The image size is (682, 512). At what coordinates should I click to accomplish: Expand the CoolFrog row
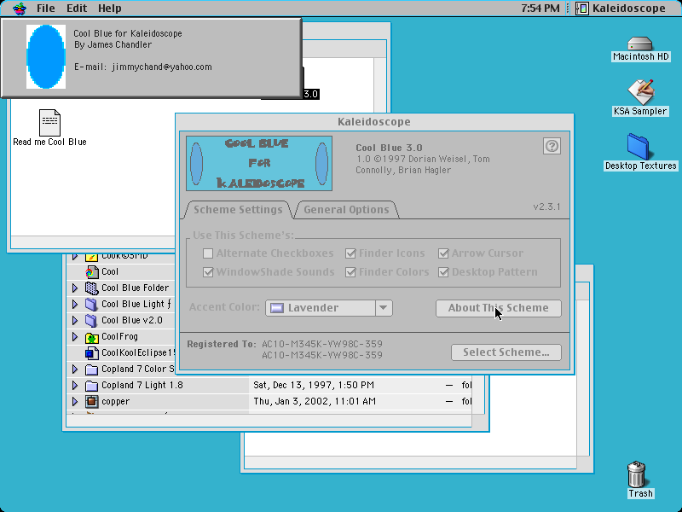[75, 336]
